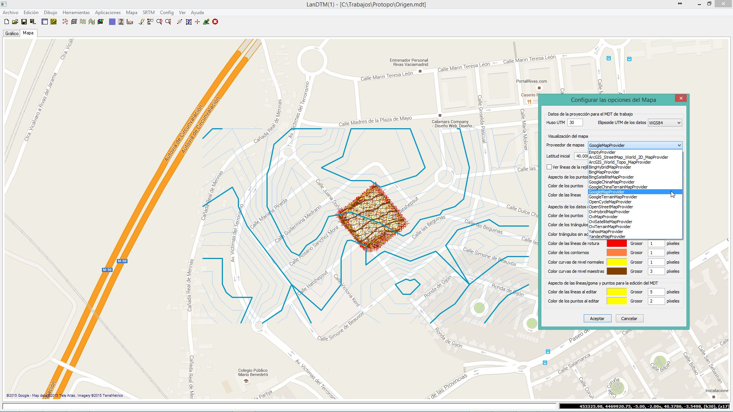Click the Huso UTM input field
The width and height of the screenshot is (733, 412).
[x=575, y=123]
